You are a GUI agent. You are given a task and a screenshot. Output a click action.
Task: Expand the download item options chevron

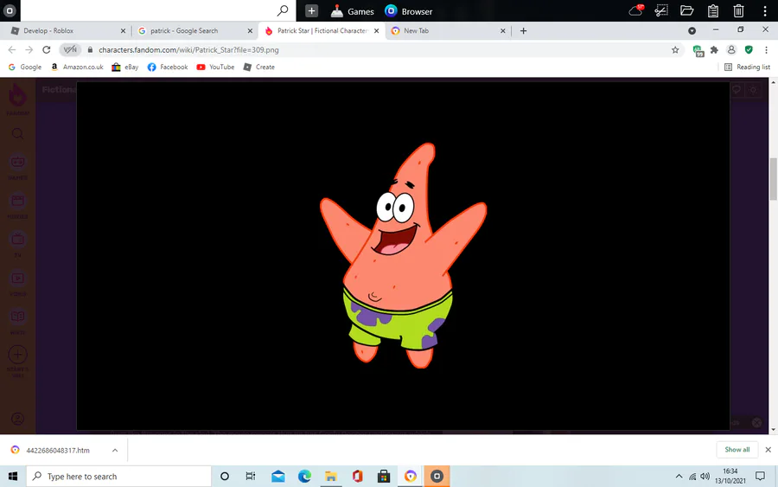point(115,451)
